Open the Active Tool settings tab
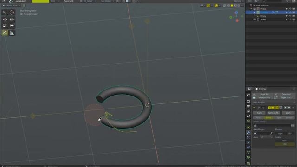Viewport: 297px width, 167px height. point(248,95)
